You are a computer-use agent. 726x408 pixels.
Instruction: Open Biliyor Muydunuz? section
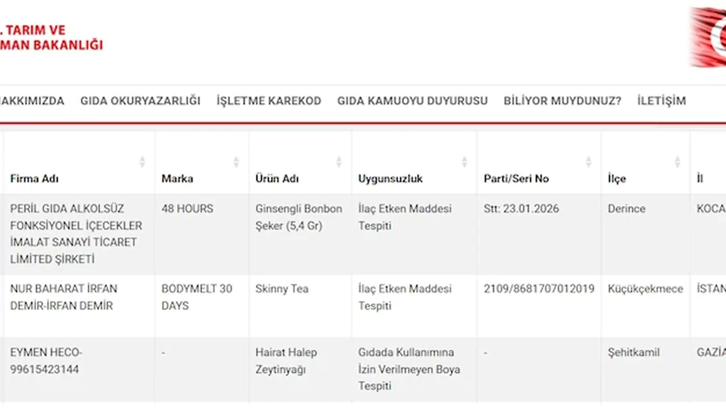click(x=562, y=101)
